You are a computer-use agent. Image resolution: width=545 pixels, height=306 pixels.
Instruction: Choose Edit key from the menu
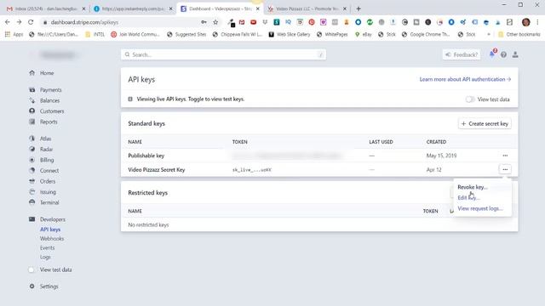click(x=468, y=198)
